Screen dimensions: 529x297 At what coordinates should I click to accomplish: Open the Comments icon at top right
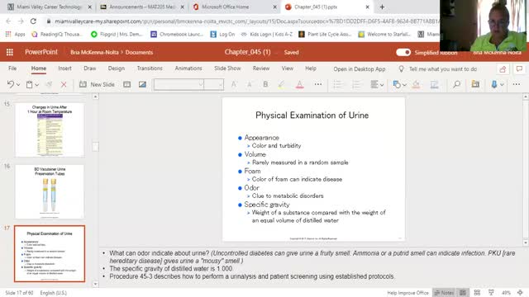(x=519, y=69)
